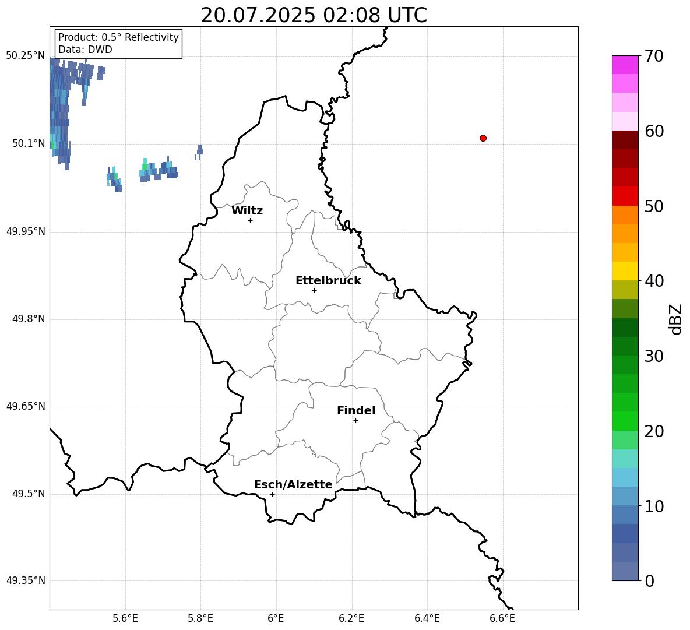Click the title 20.07.2025 02:08 UTC
The width and height of the screenshot is (690, 630).
click(314, 15)
